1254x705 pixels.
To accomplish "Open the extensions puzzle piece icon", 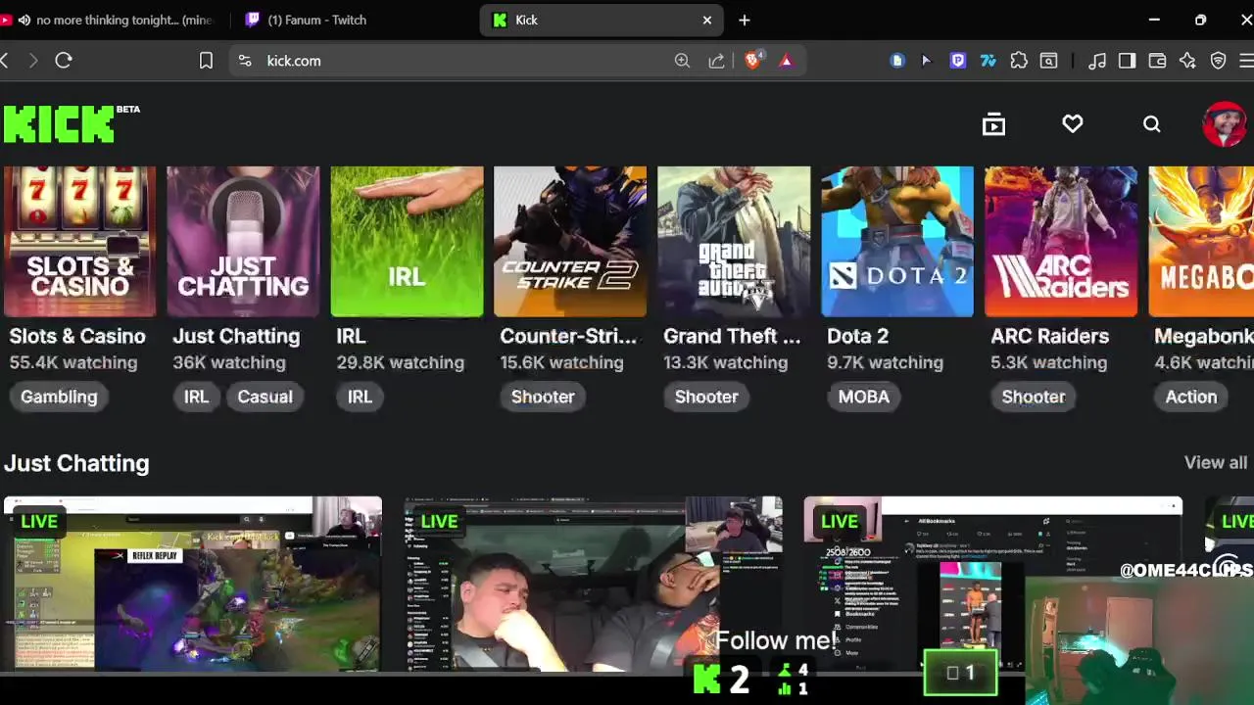I will pyautogui.click(x=1019, y=61).
